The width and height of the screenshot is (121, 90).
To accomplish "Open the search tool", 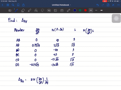I will coord(13,5).
